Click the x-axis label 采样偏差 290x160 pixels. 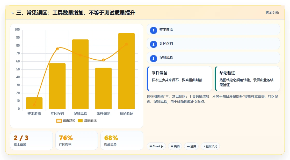(103, 114)
